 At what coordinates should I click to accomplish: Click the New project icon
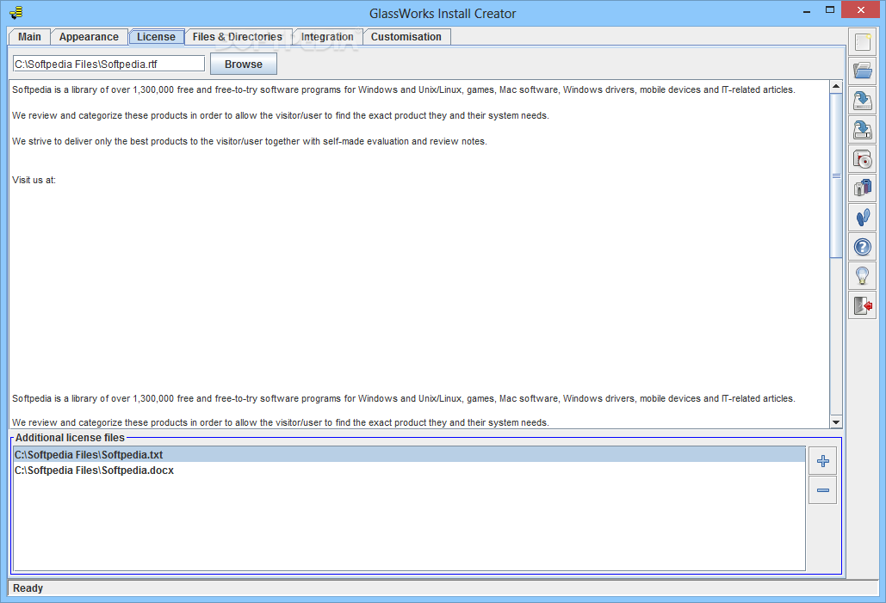pyautogui.click(x=862, y=42)
